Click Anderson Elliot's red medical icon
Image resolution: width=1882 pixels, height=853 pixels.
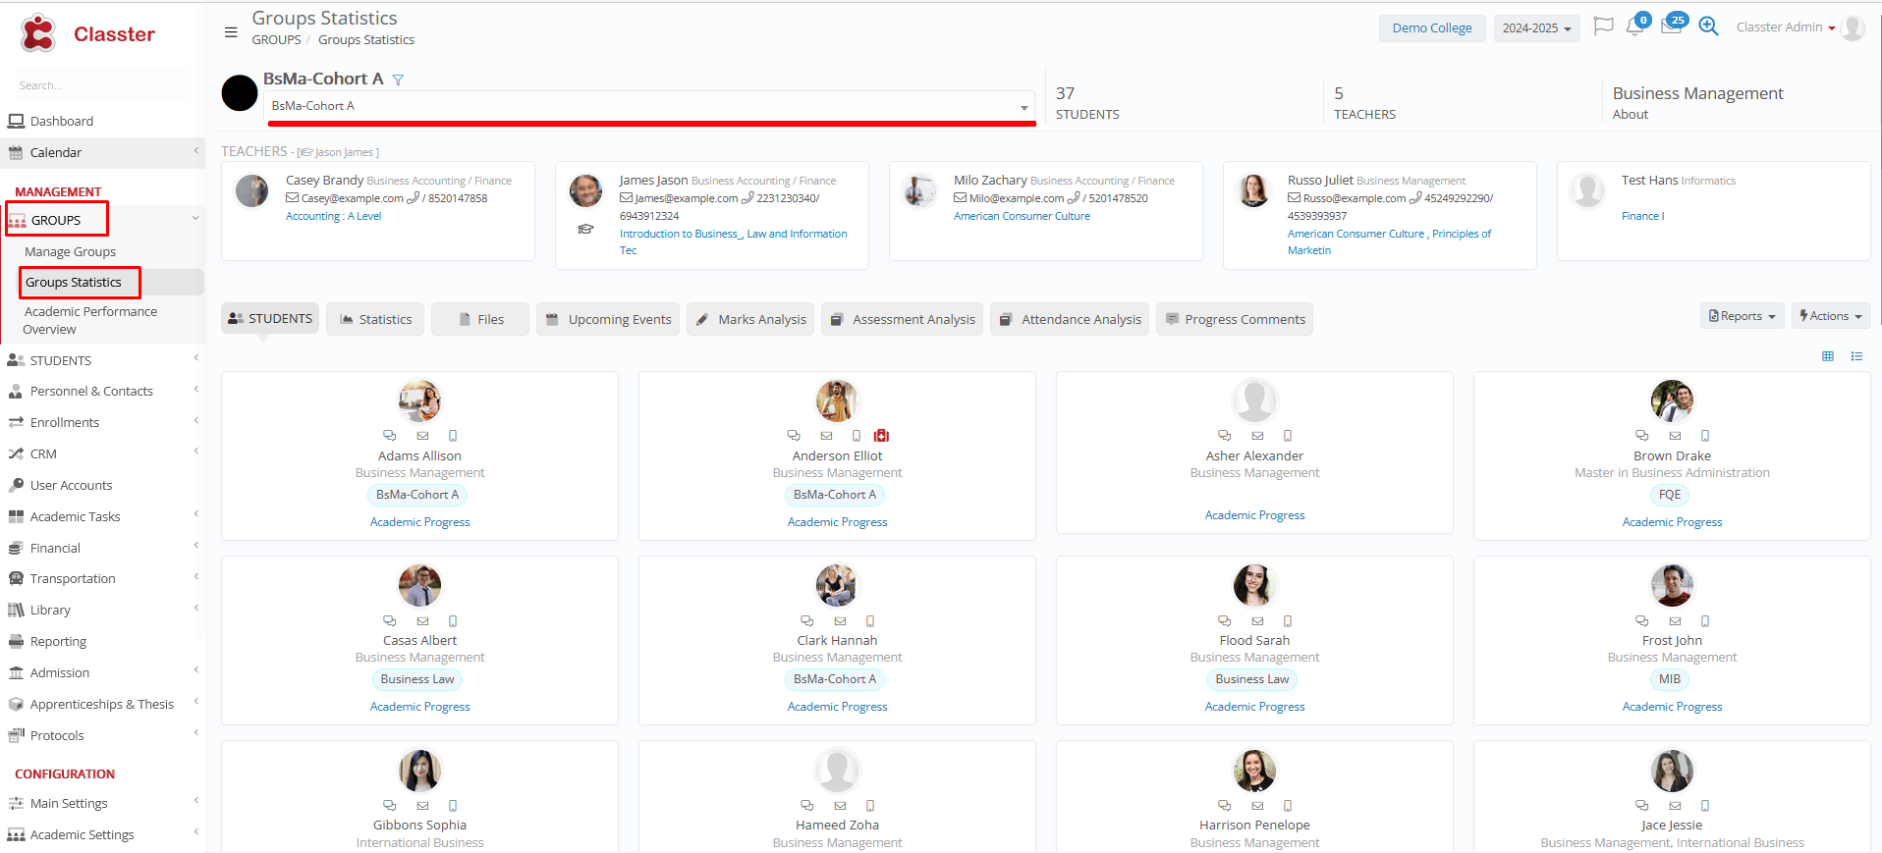click(881, 436)
